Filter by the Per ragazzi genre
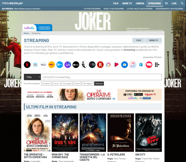The image size is (186, 162). (88, 84)
